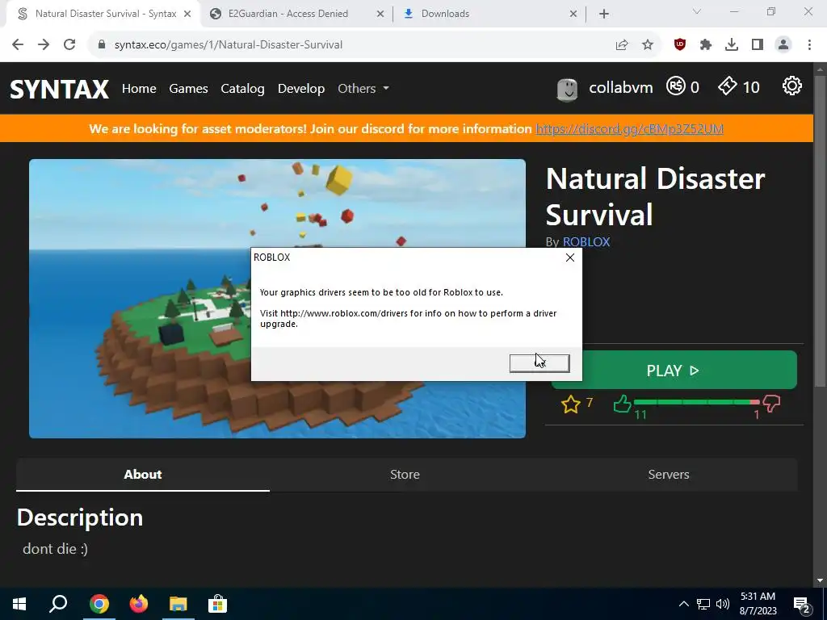Open a new browser tab
Image resolution: width=827 pixels, height=620 pixels.
tap(604, 14)
